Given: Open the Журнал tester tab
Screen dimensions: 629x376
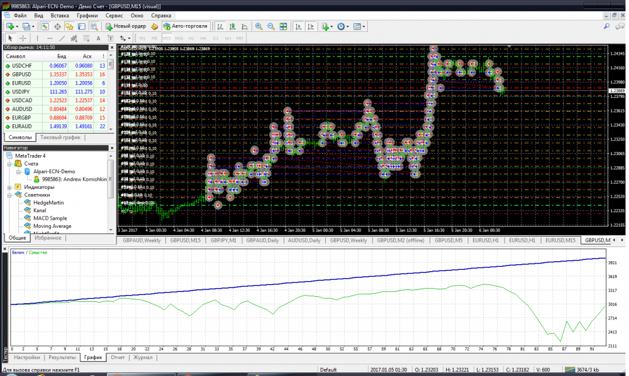Looking at the screenshot, I should coord(143,357).
